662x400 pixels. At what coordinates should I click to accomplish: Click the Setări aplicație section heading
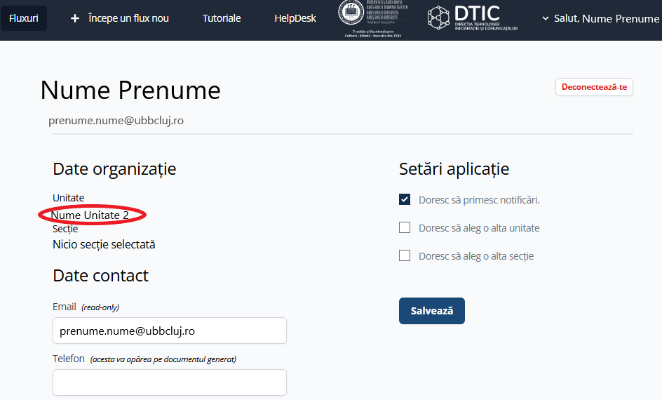[454, 169]
